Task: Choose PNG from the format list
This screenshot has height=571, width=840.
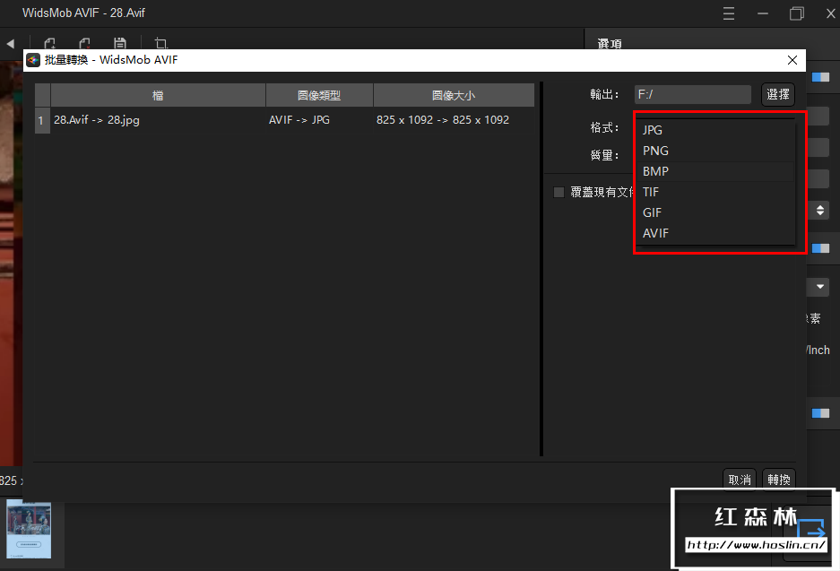Action: pyautogui.click(x=715, y=151)
